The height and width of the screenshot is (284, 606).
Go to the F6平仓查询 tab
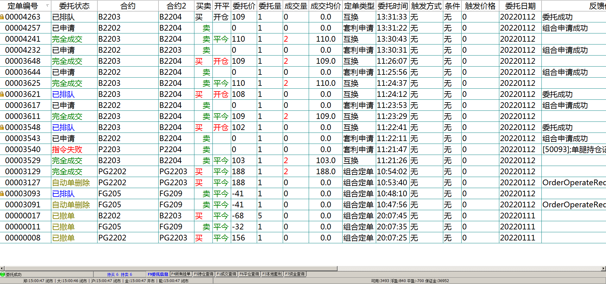249,274
